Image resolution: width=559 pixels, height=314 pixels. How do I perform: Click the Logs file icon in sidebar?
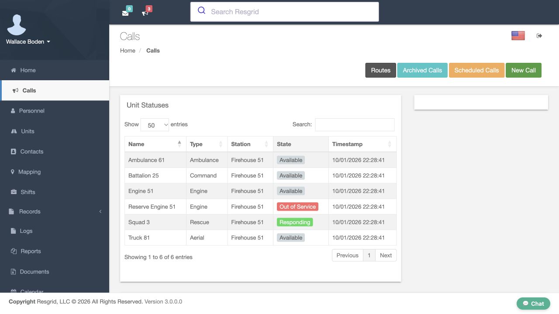click(x=13, y=231)
